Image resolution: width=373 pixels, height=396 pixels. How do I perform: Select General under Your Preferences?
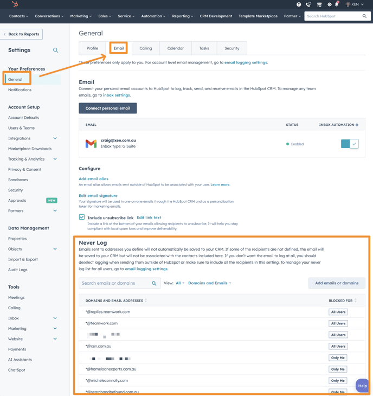tap(15, 79)
